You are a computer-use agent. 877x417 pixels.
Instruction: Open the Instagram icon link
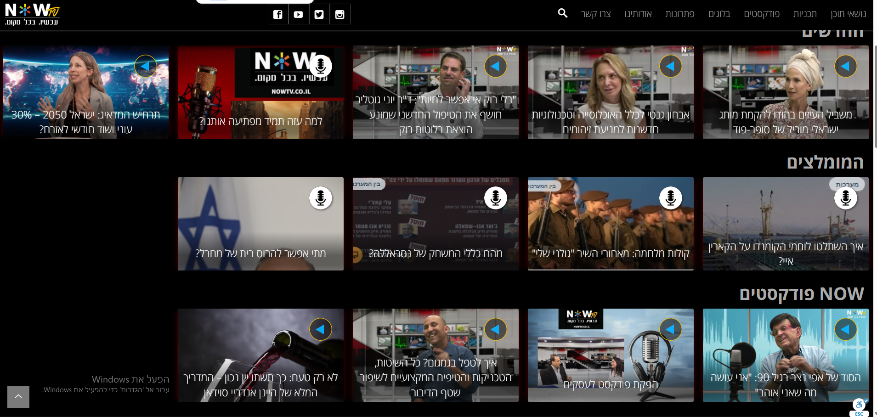coord(340,14)
